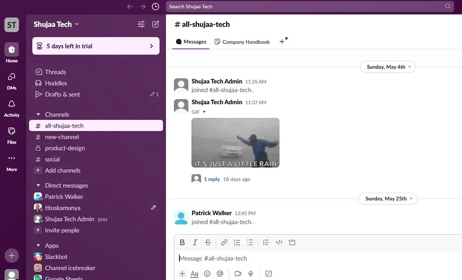Insert a link in the message
The width and height of the screenshot is (462, 280).
pyautogui.click(x=224, y=242)
